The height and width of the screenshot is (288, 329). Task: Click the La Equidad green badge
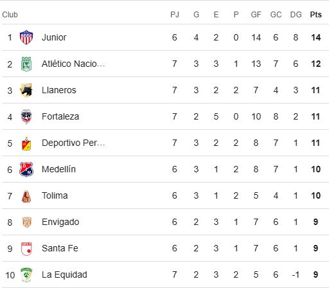pyautogui.click(x=26, y=274)
